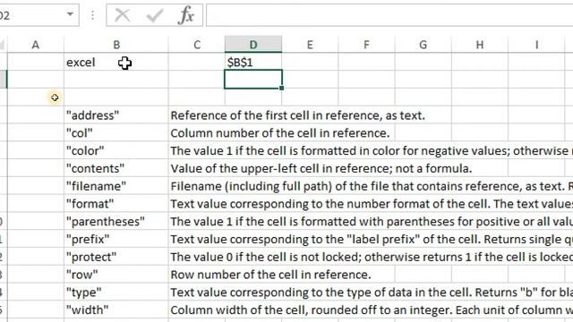Click the type of data description cell
The width and height of the screenshot is (573, 322).
(x=372, y=292)
